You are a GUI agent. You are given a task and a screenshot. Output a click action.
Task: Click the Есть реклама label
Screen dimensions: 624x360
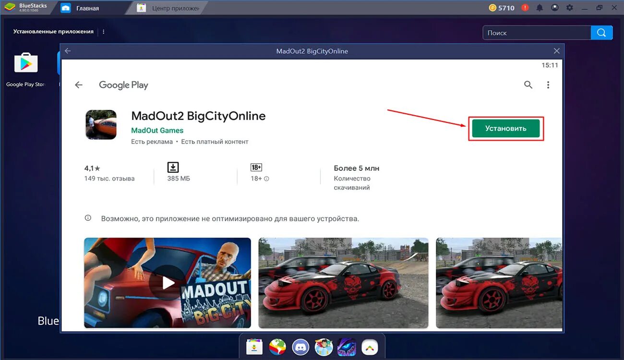[152, 142]
